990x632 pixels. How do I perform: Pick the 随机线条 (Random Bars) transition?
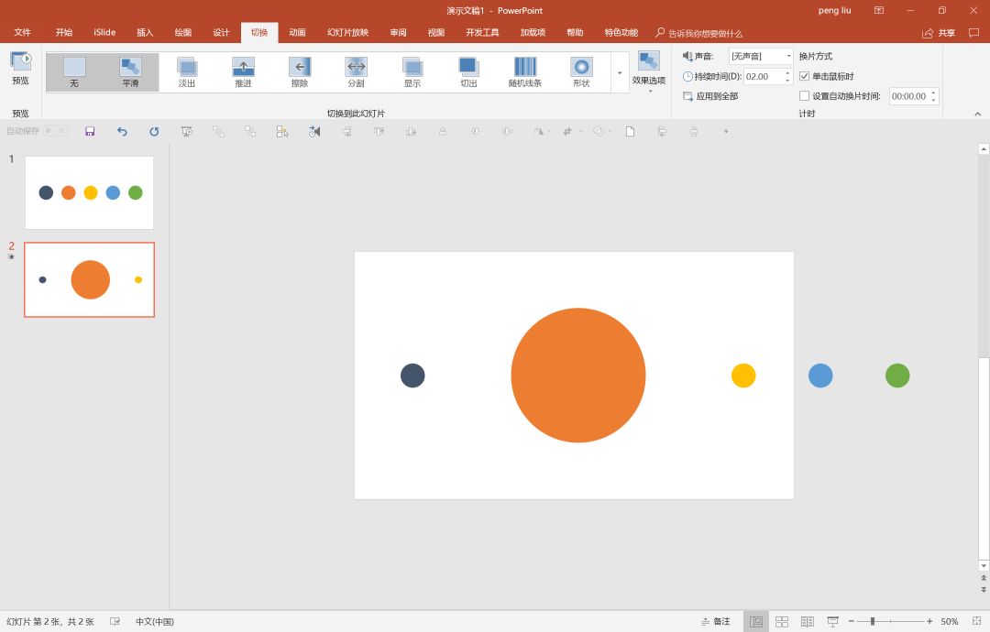(x=524, y=72)
